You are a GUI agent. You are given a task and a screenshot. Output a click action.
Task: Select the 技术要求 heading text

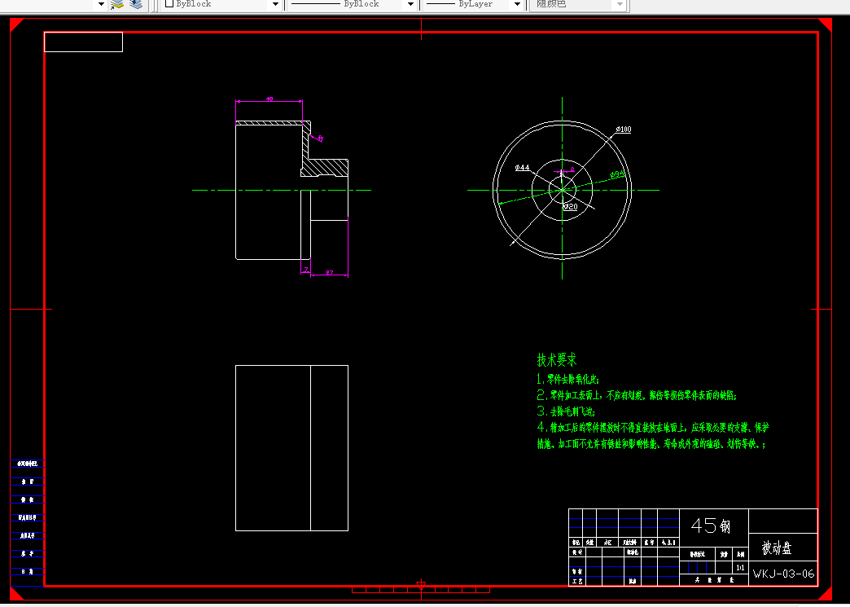point(557,359)
